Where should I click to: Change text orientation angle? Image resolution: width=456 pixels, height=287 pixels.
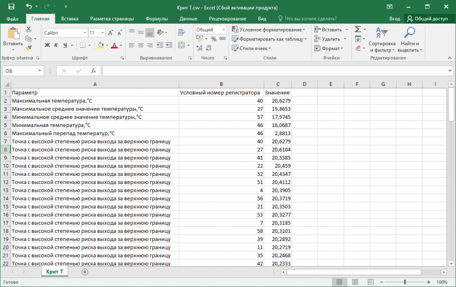160,32
